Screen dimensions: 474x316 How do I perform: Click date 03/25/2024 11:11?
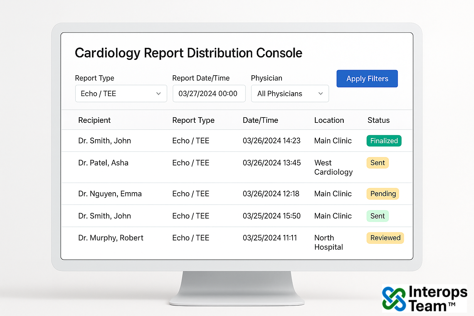click(270, 238)
